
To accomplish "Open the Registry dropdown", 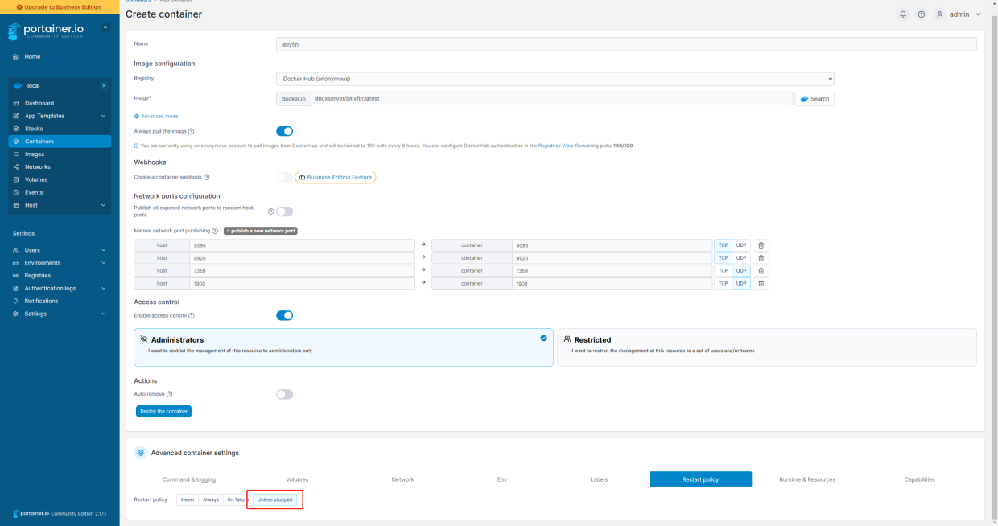I will [555, 79].
